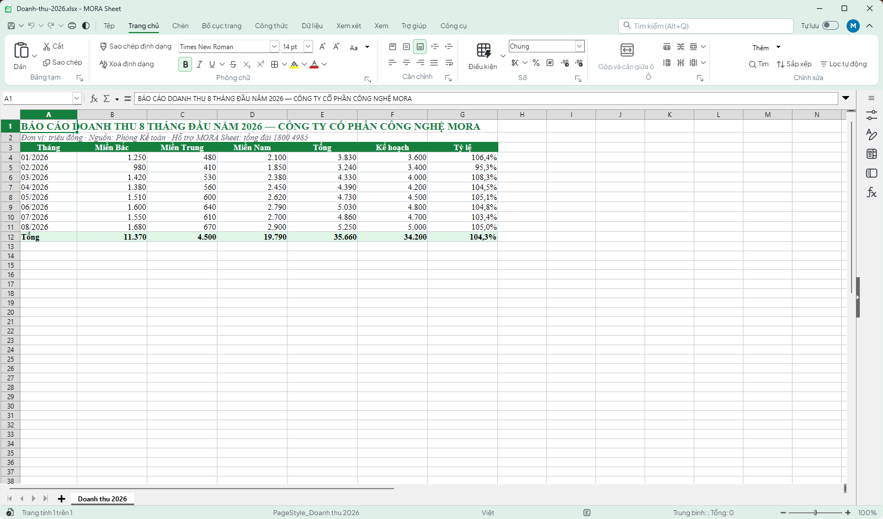The image size is (883, 519).
Task: Click Xoá định dạng clear formatting icon
Action: click(103, 64)
